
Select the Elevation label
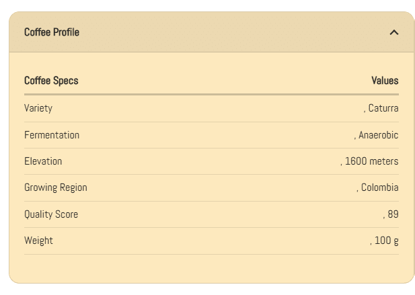click(43, 161)
